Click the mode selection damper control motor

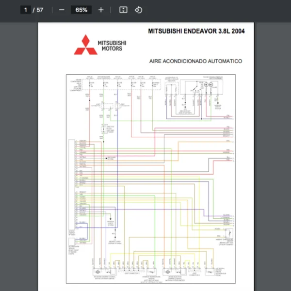tap(175, 271)
